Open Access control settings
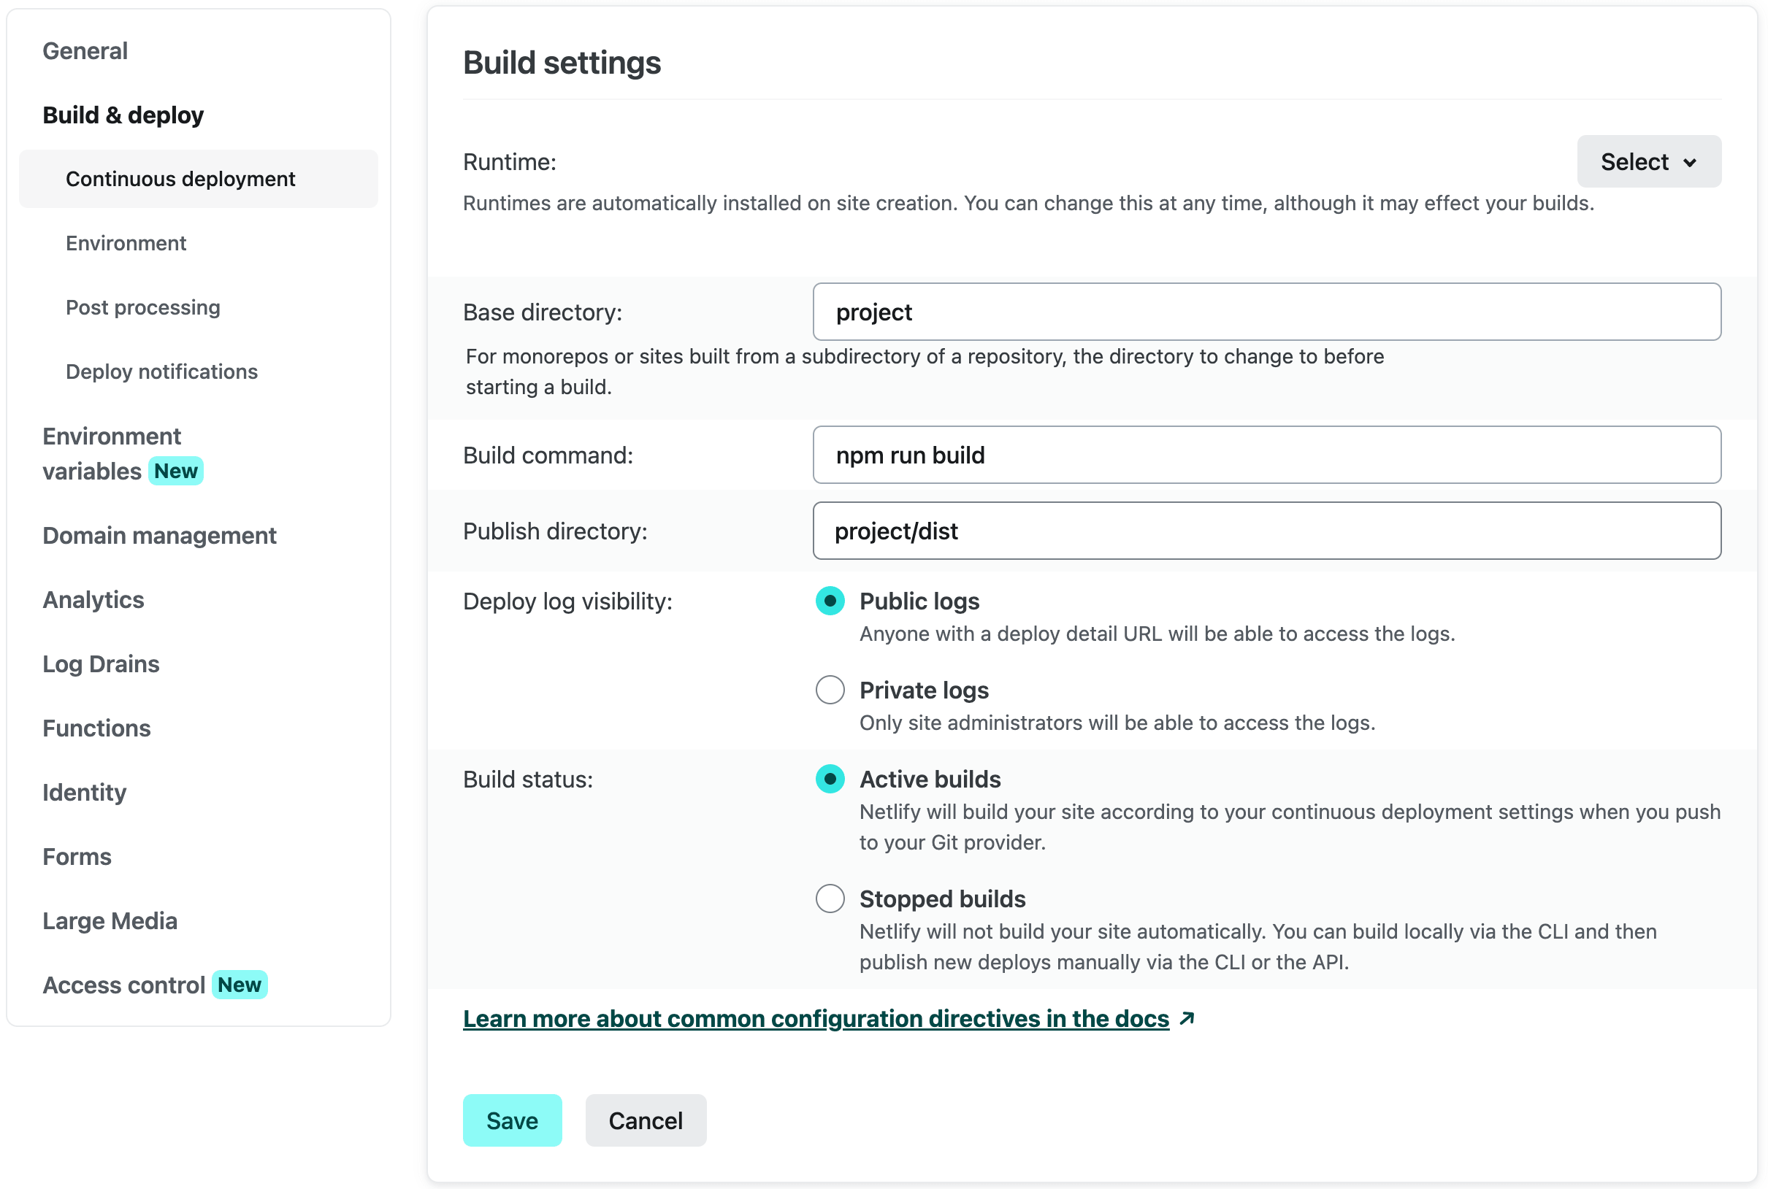 pos(123,985)
